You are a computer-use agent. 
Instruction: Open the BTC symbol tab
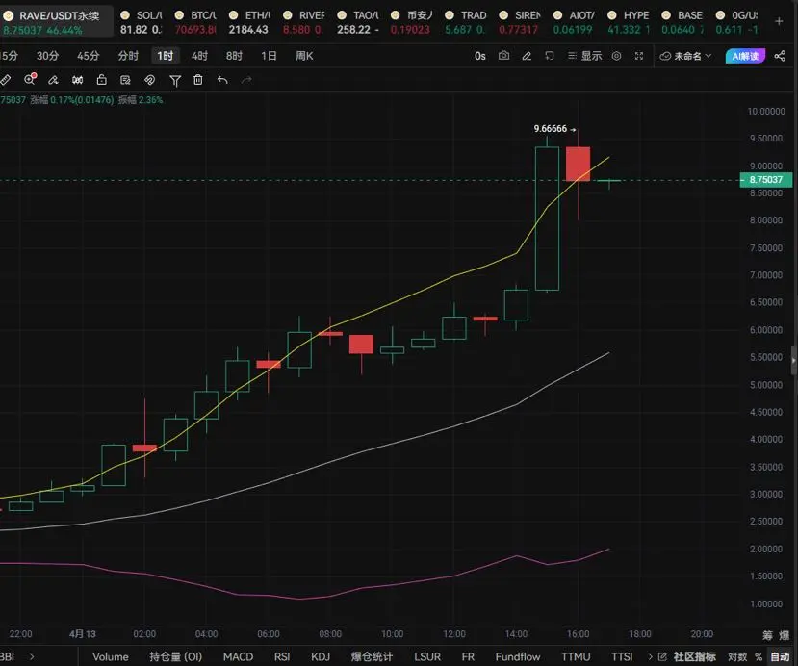[x=196, y=22]
